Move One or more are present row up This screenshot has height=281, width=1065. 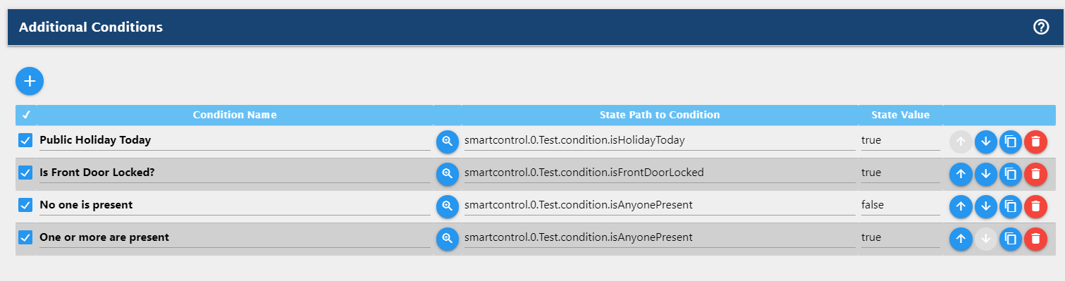click(x=960, y=239)
